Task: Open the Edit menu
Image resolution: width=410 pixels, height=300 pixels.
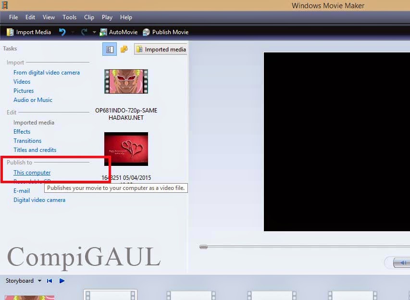Action: (30, 17)
